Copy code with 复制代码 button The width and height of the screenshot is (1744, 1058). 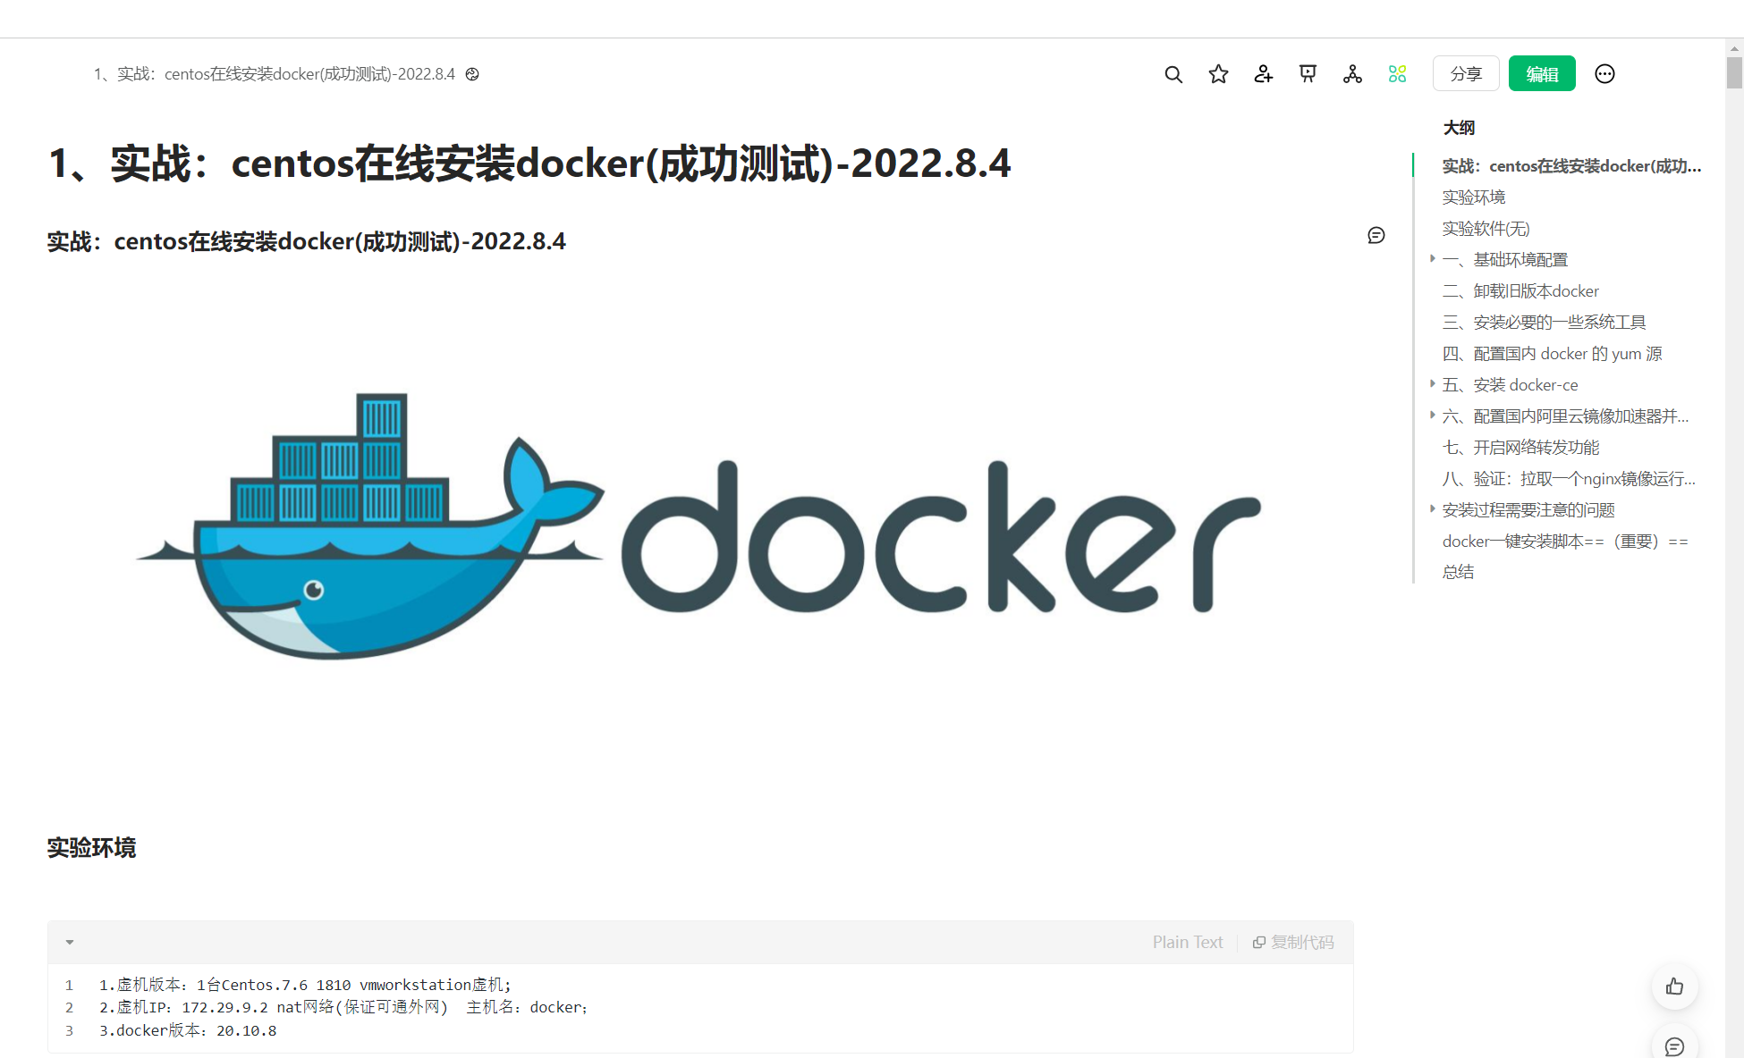[1293, 942]
